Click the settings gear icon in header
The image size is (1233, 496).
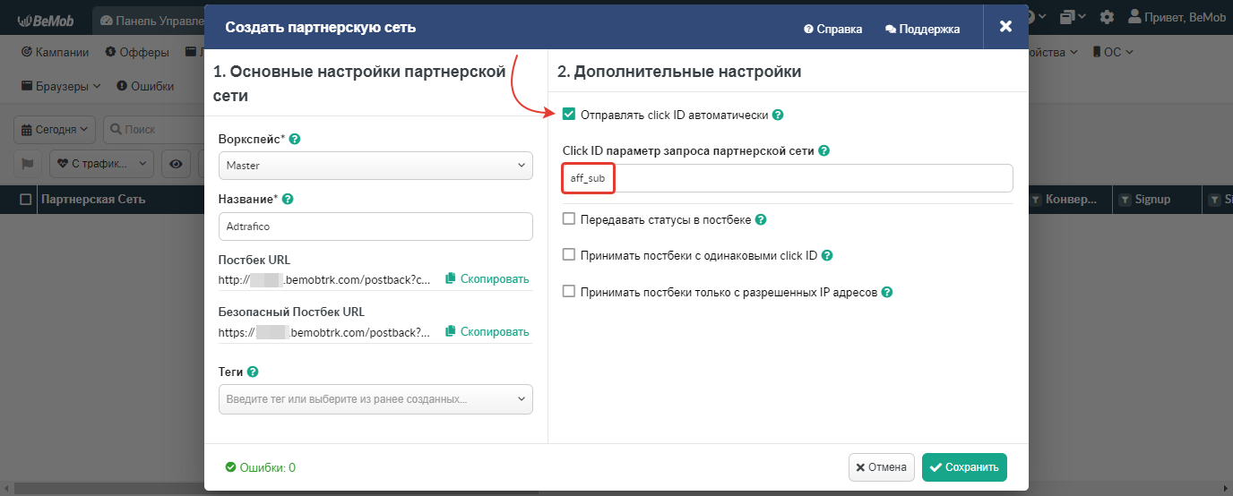[1108, 17]
